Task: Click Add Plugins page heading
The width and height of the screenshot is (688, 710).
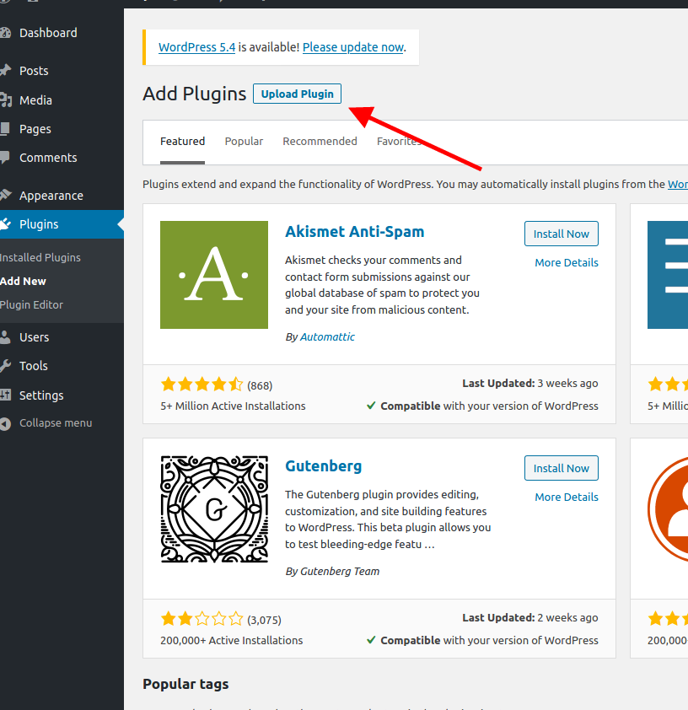Action: [x=195, y=94]
